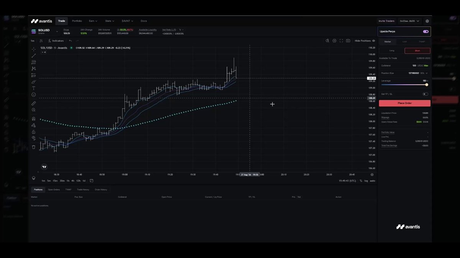The width and height of the screenshot is (460, 258).
Task: Open account settings gear icon
Action: 427,21
